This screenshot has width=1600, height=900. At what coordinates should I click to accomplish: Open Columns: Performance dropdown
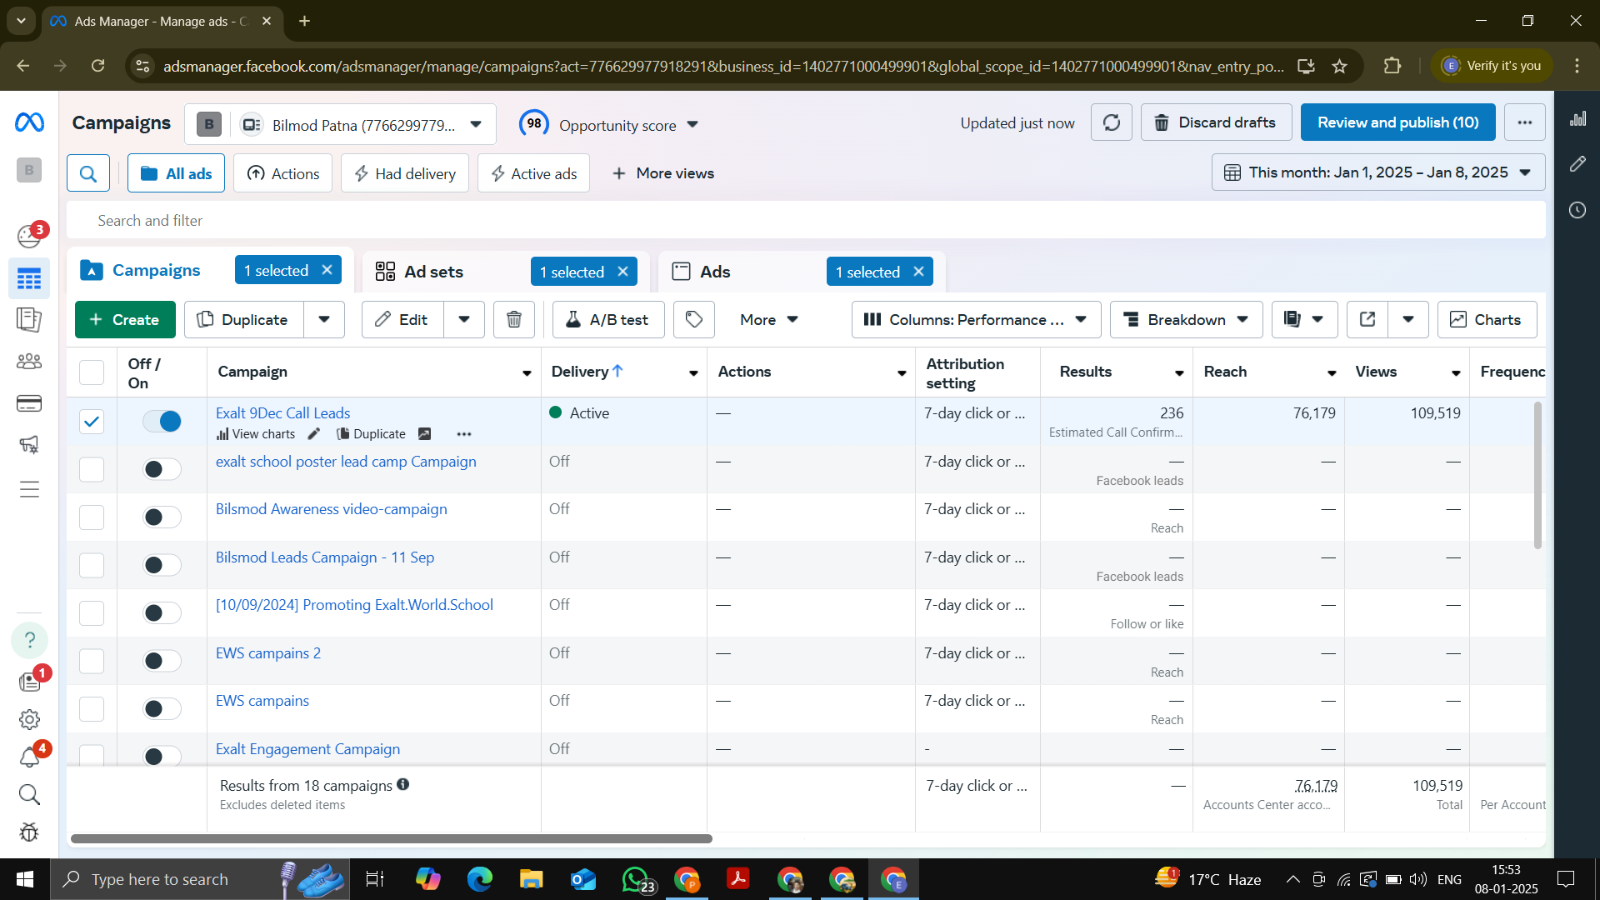(976, 320)
